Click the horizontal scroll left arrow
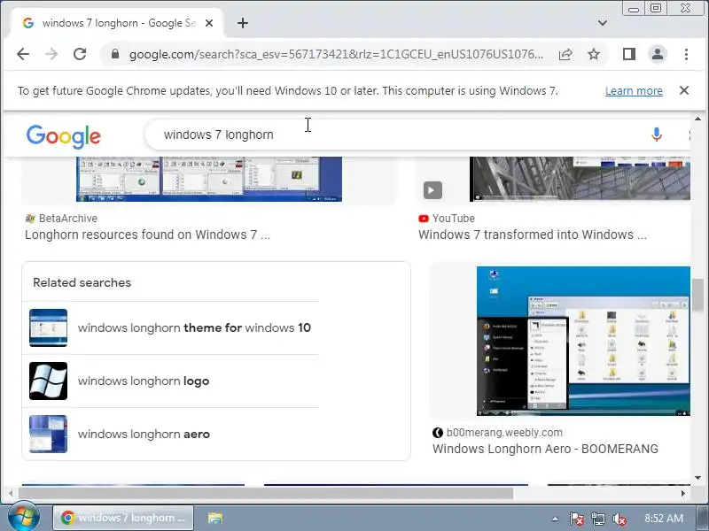The height and width of the screenshot is (531, 709). tap(11, 494)
